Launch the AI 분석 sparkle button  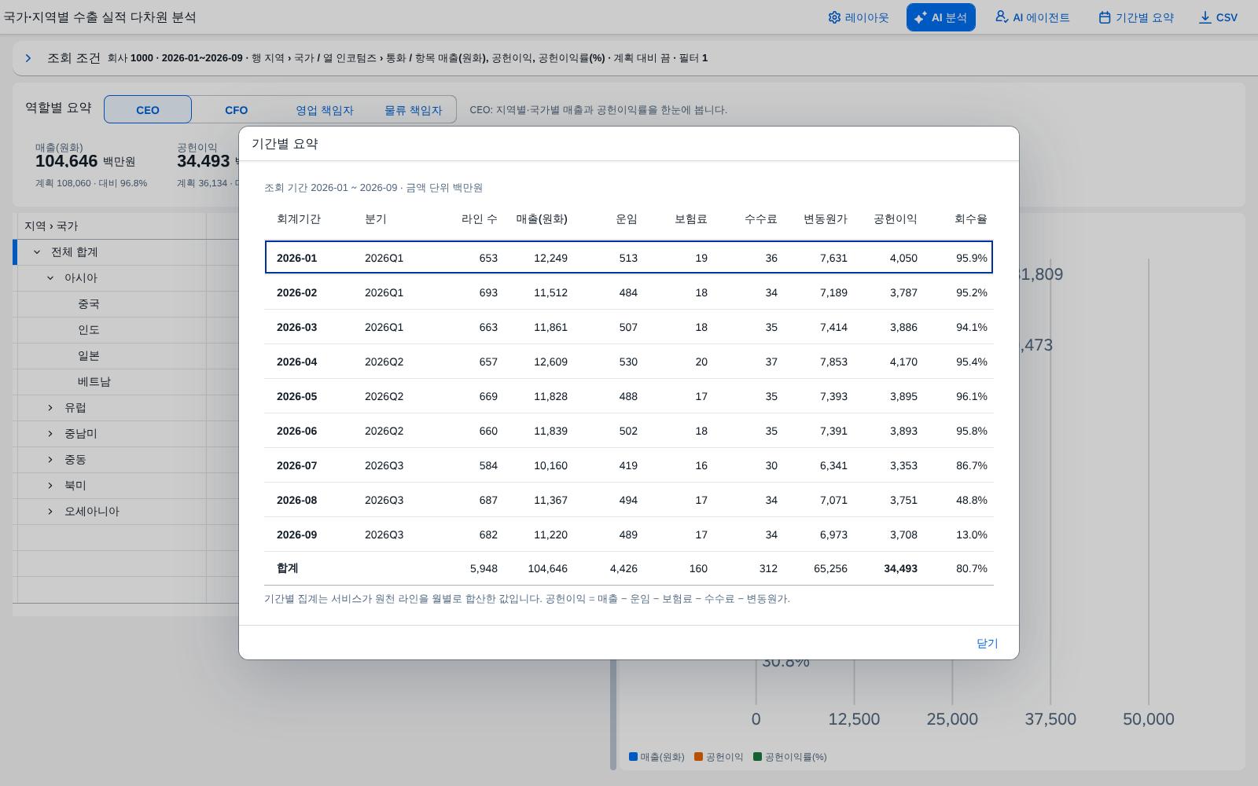[940, 17]
